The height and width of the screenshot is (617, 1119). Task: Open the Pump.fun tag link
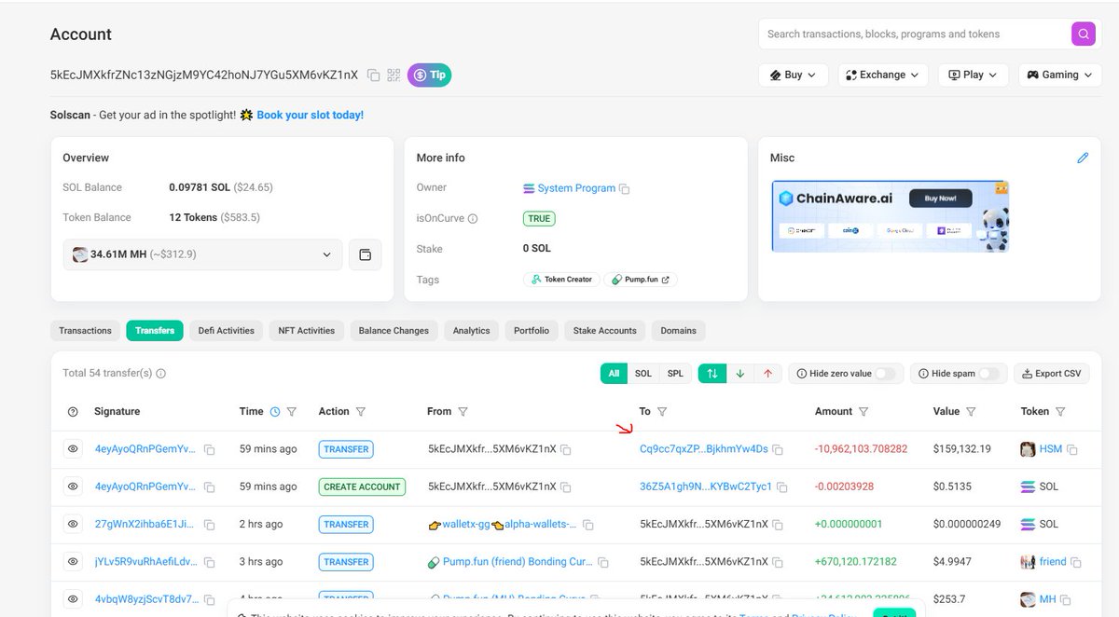[641, 280]
